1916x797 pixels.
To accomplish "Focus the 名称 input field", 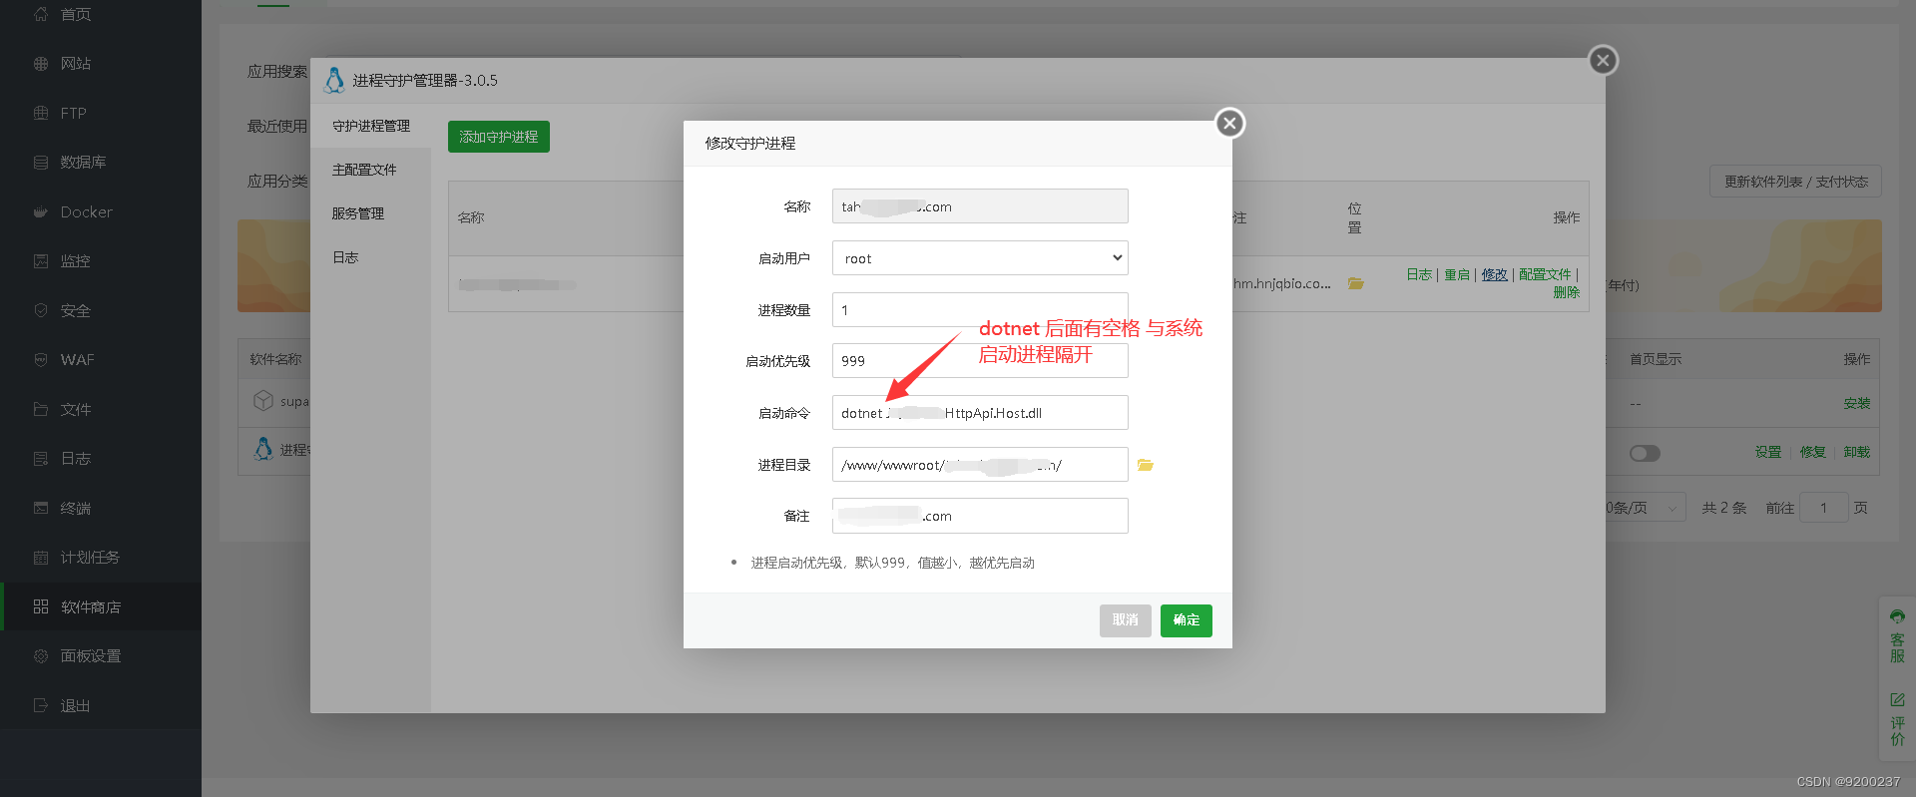I will [x=980, y=206].
